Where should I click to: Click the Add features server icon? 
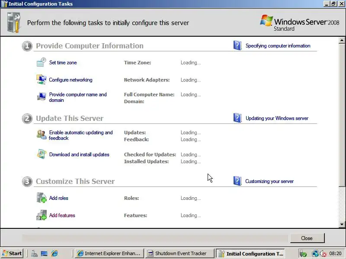point(42,215)
